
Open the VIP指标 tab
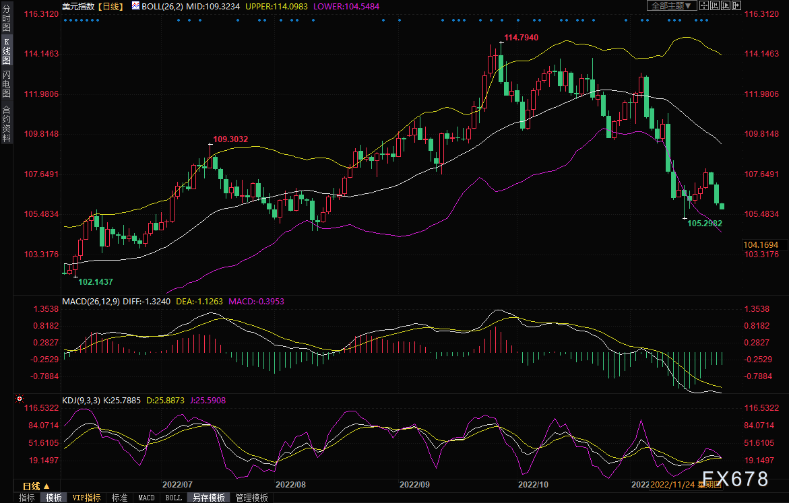pyautogui.click(x=86, y=498)
